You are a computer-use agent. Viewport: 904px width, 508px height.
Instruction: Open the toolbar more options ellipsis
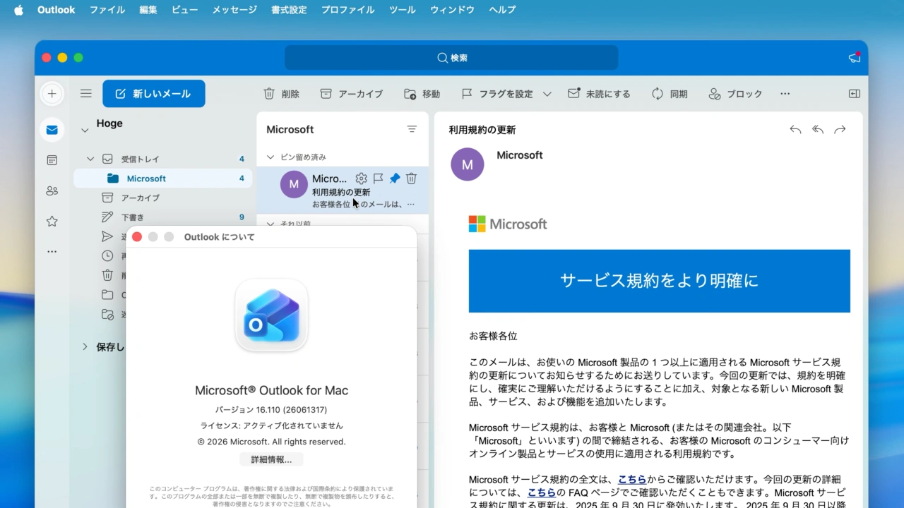click(785, 94)
